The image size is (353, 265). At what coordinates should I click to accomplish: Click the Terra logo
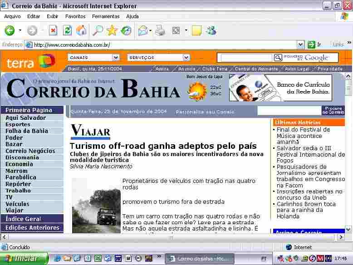(31, 61)
